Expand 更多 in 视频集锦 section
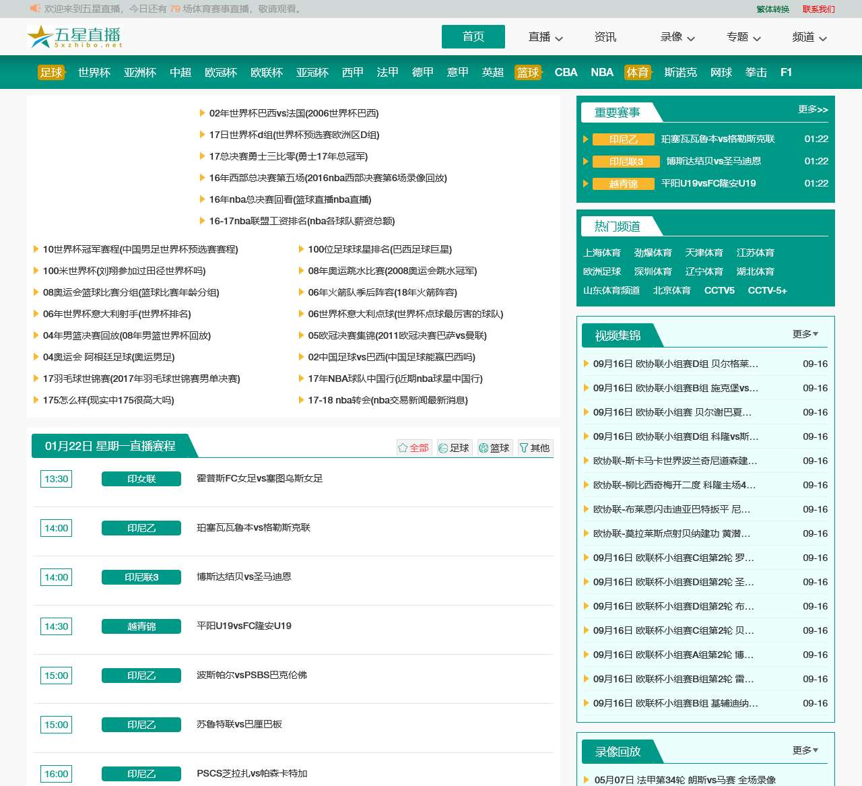The image size is (862, 786). pos(805,334)
